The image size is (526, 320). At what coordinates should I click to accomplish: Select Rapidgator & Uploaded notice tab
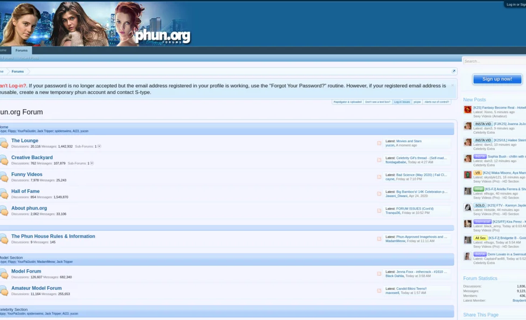[347, 102]
